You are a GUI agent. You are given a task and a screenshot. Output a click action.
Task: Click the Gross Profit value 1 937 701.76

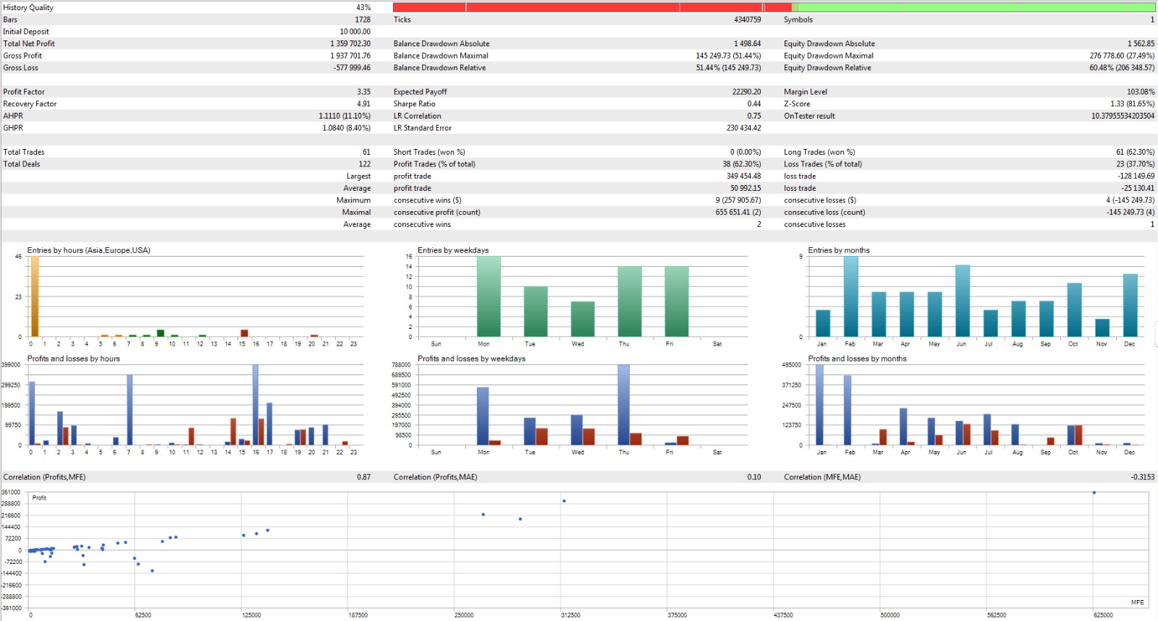[350, 56]
